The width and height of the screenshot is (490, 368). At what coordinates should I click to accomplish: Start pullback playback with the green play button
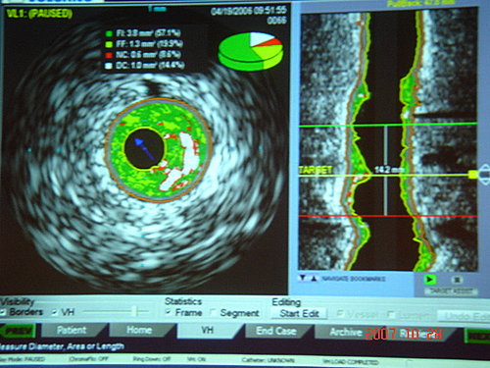click(430, 280)
